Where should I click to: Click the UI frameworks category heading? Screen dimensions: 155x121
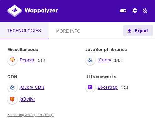click(x=101, y=77)
